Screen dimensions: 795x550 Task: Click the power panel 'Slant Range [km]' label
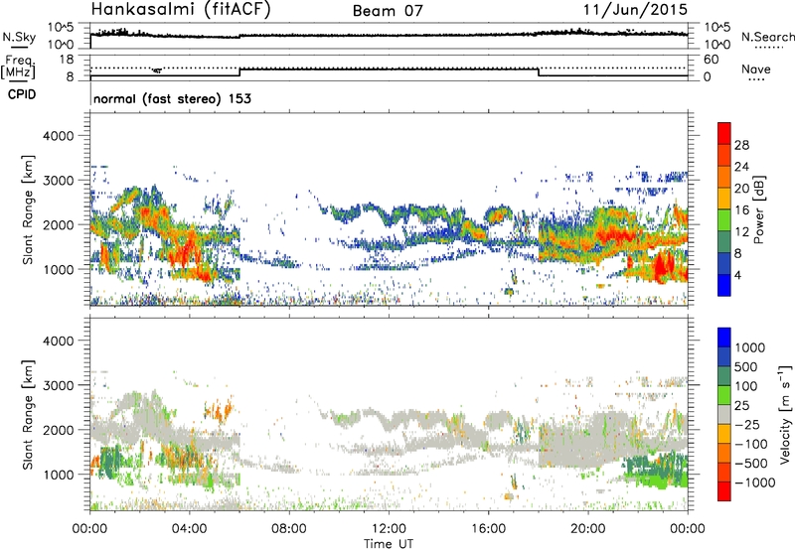[x=28, y=209]
